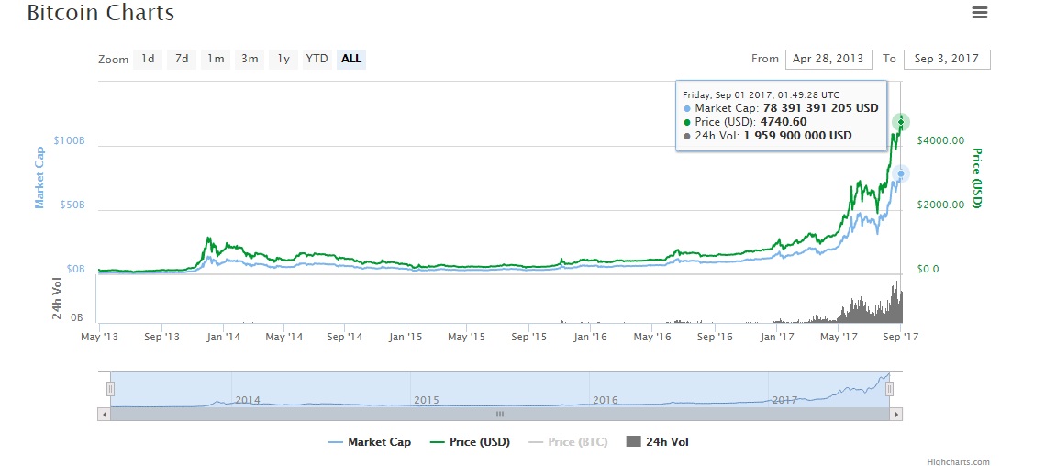Click the navigator right range handle

coord(888,389)
